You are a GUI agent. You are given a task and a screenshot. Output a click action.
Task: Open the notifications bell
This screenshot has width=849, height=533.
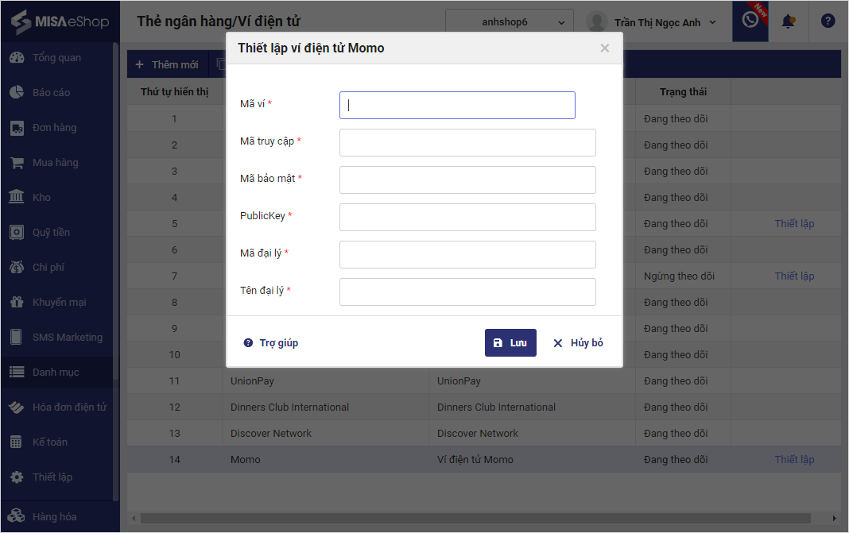coord(789,21)
